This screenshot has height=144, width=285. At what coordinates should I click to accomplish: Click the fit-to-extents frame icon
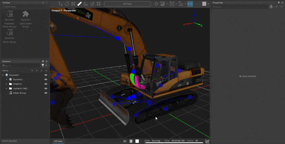click(x=99, y=4)
